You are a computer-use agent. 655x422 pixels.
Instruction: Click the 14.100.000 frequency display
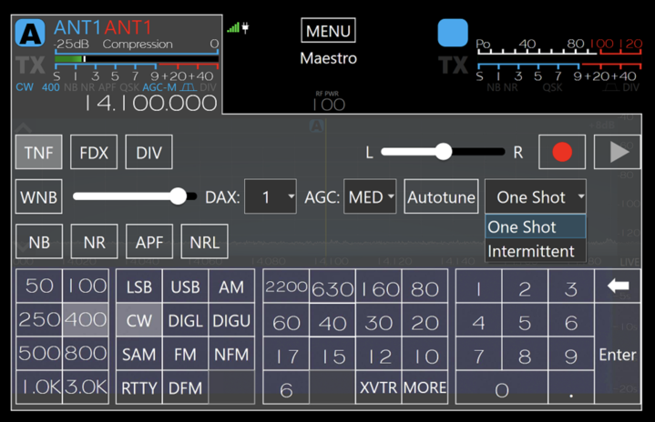pyautogui.click(x=151, y=103)
